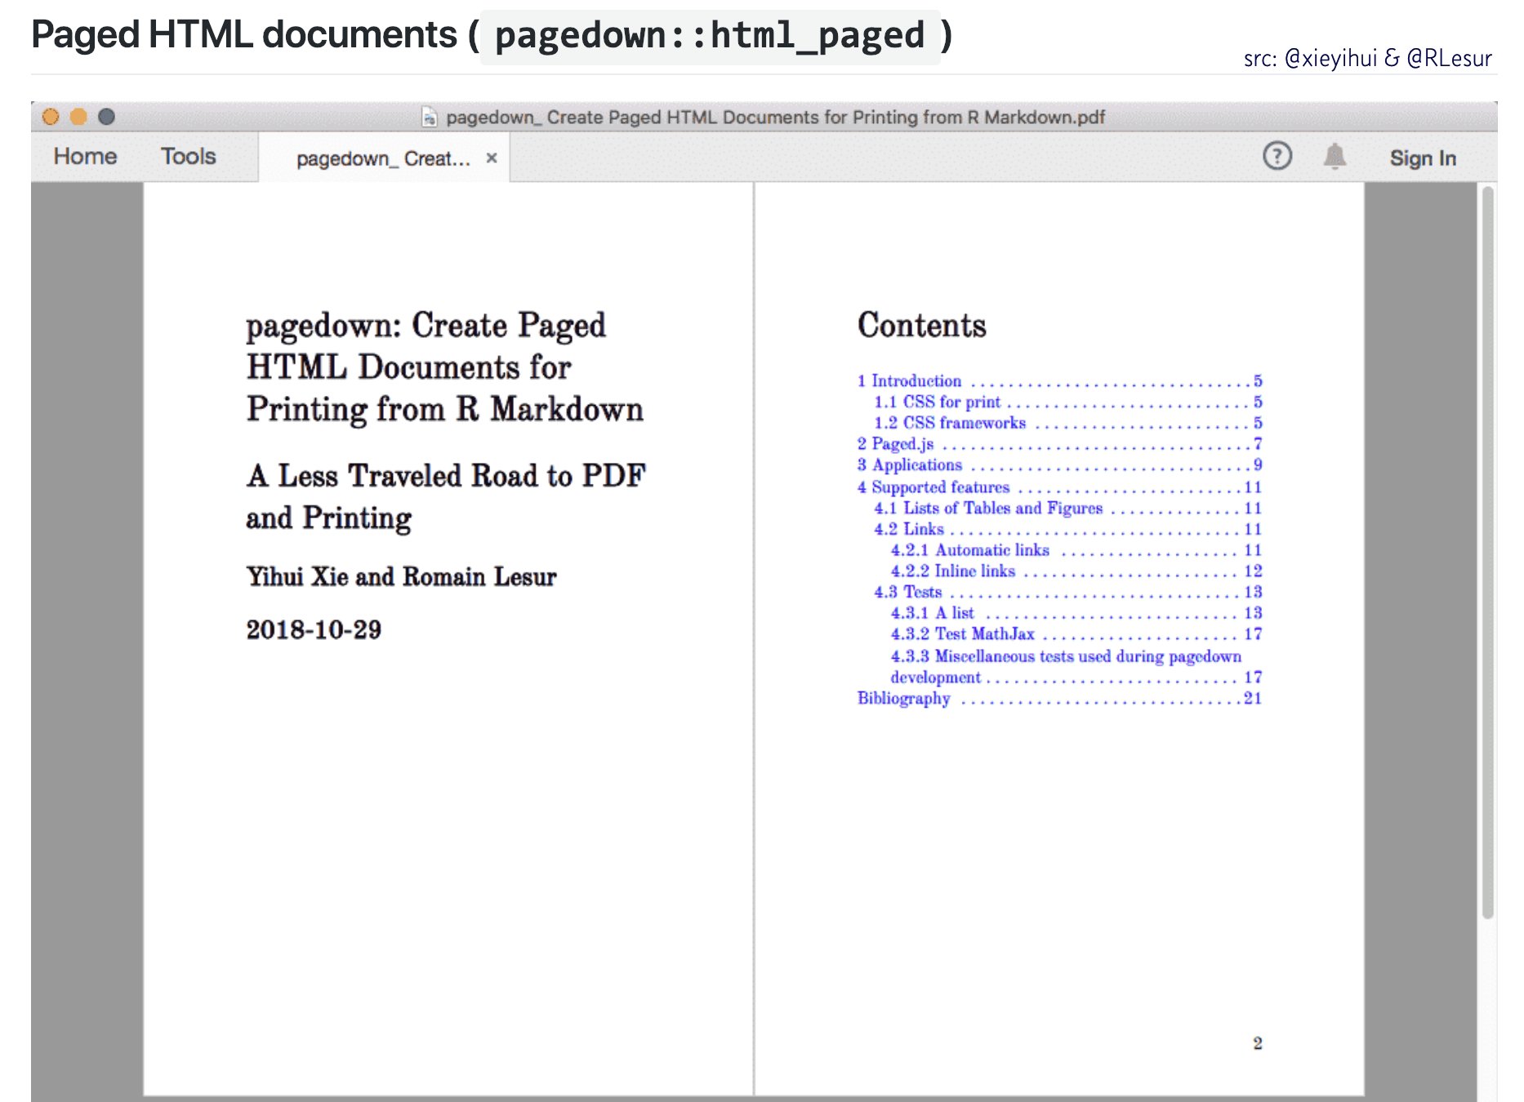Close the pagedown document tab
The height and width of the screenshot is (1102, 1524).
[492, 158]
